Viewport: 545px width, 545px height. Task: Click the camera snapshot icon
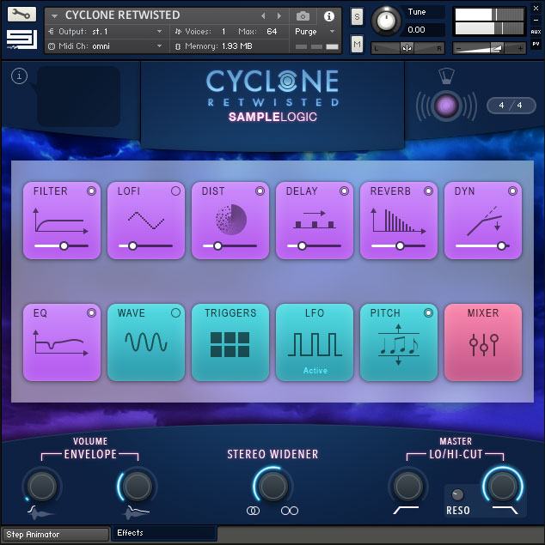(303, 15)
